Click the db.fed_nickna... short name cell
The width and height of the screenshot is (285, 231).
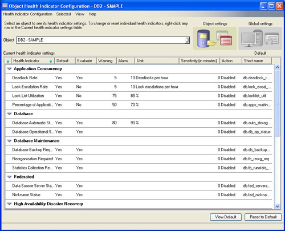click(256, 195)
